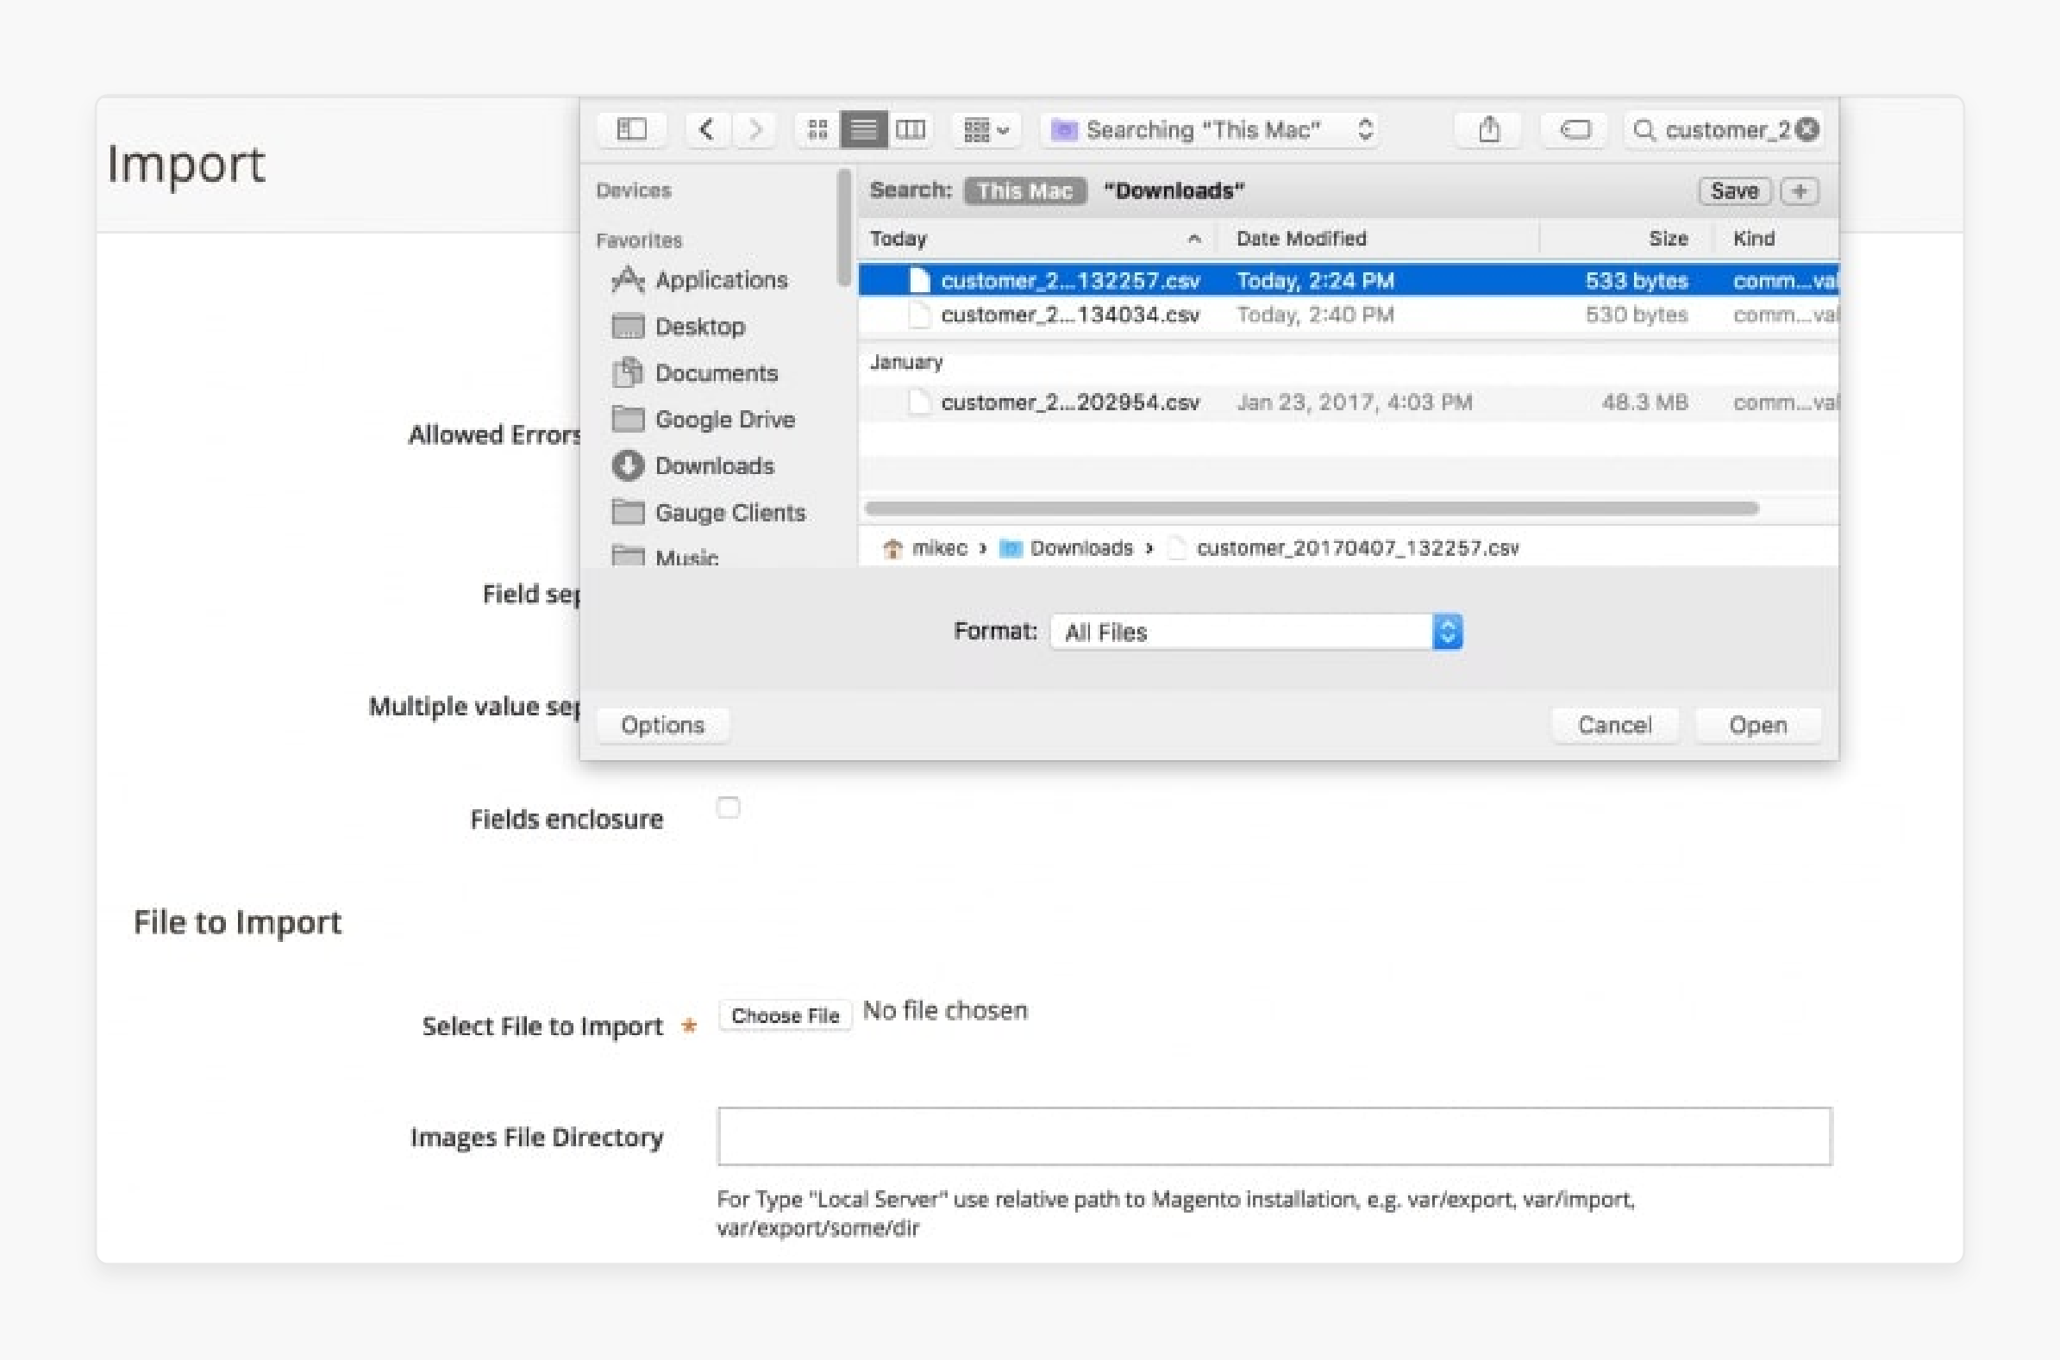The width and height of the screenshot is (2060, 1360).
Task: Select the customer_2...202954.csv file
Action: pyautogui.click(x=1348, y=402)
